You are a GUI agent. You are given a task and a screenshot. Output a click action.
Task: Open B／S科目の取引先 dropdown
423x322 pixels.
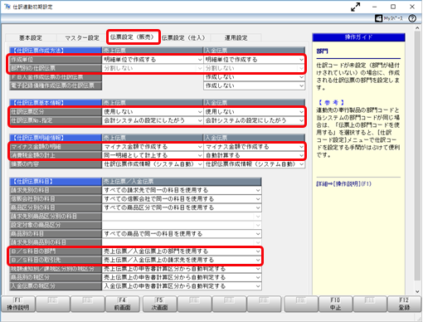tap(182, 260)
